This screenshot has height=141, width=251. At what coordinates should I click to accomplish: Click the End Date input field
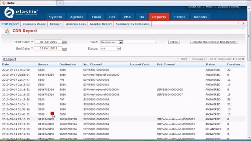[x=48, y=48]
